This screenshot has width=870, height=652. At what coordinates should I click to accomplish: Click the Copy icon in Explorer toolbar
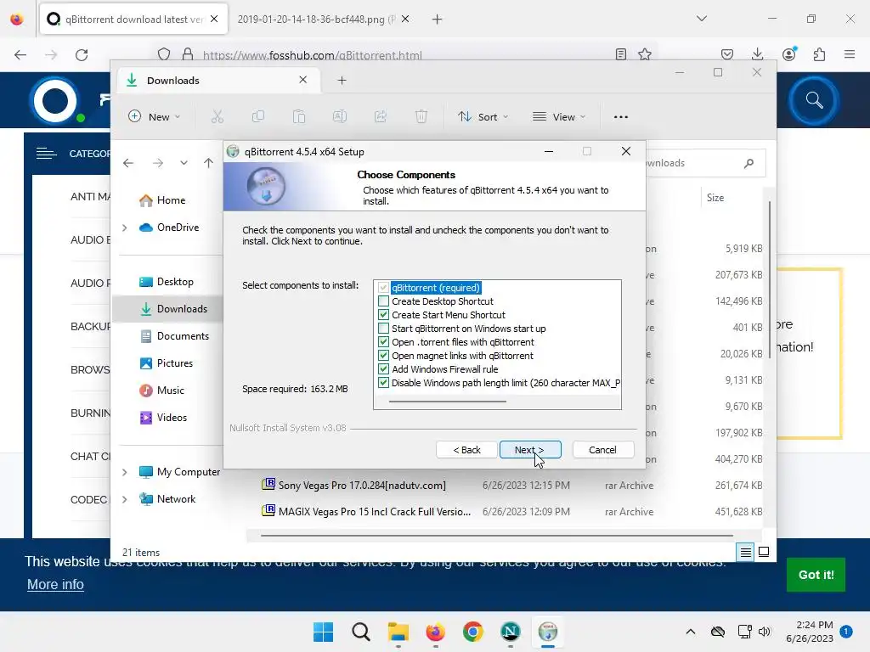click(258, 117)
